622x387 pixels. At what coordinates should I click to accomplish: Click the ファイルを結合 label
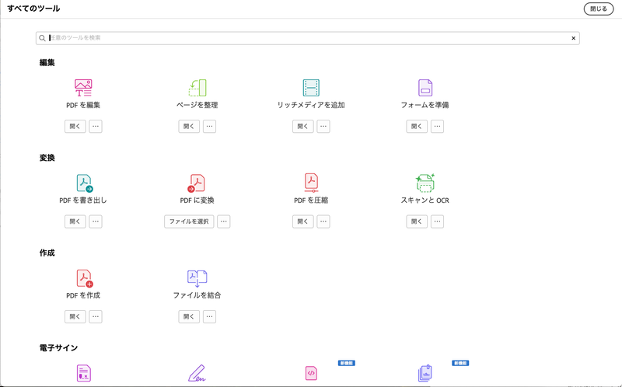click(197, 295)
